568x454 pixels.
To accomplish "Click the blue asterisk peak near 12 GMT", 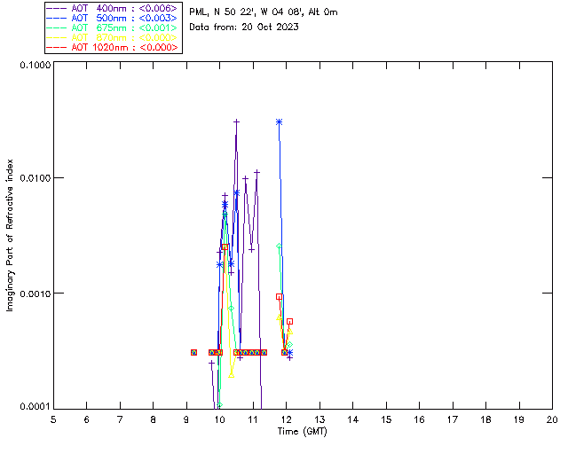I will pos(279,121).
